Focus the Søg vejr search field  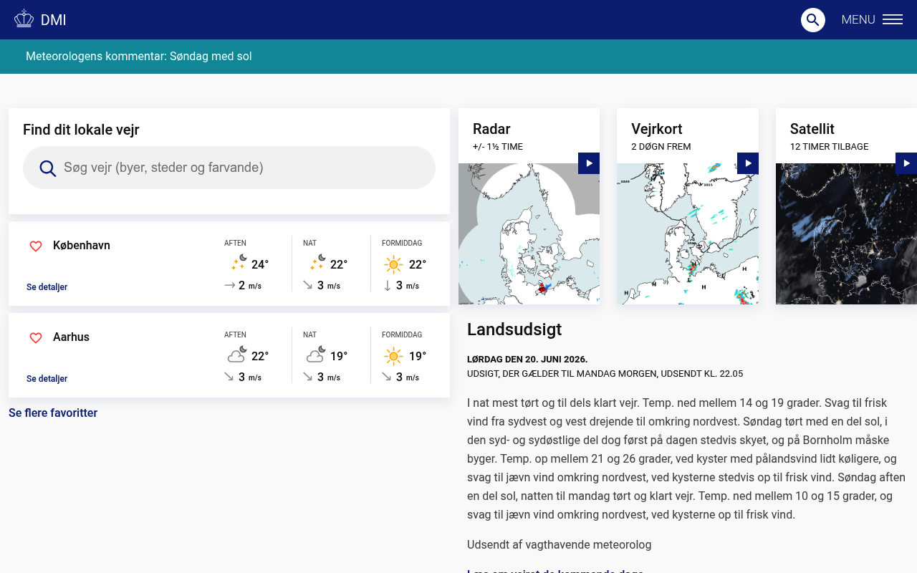pyautogui.click(x=229, y=168)
